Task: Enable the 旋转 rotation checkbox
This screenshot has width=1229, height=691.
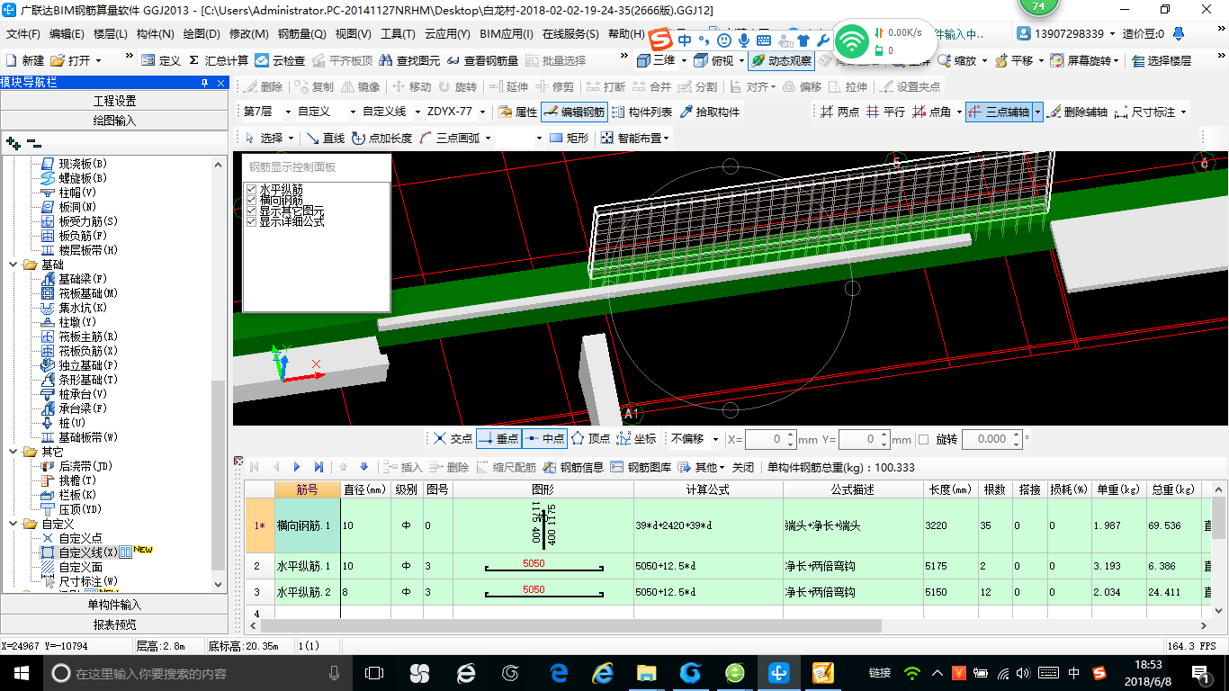Action: point(923,439)
